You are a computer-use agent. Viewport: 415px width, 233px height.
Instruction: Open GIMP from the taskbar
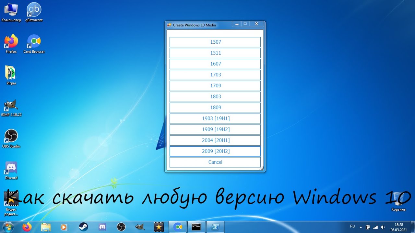click(140, 227)
